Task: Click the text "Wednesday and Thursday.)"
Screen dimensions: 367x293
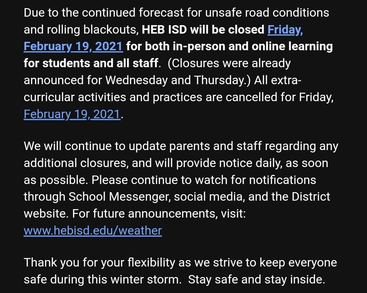Action: 178,80
